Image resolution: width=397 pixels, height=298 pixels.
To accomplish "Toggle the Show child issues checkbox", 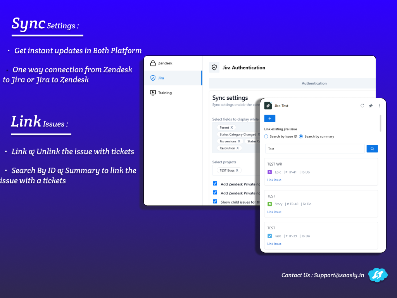I will pos(215,201).
